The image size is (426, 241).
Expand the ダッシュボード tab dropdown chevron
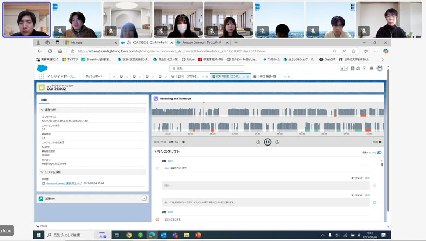114,77
